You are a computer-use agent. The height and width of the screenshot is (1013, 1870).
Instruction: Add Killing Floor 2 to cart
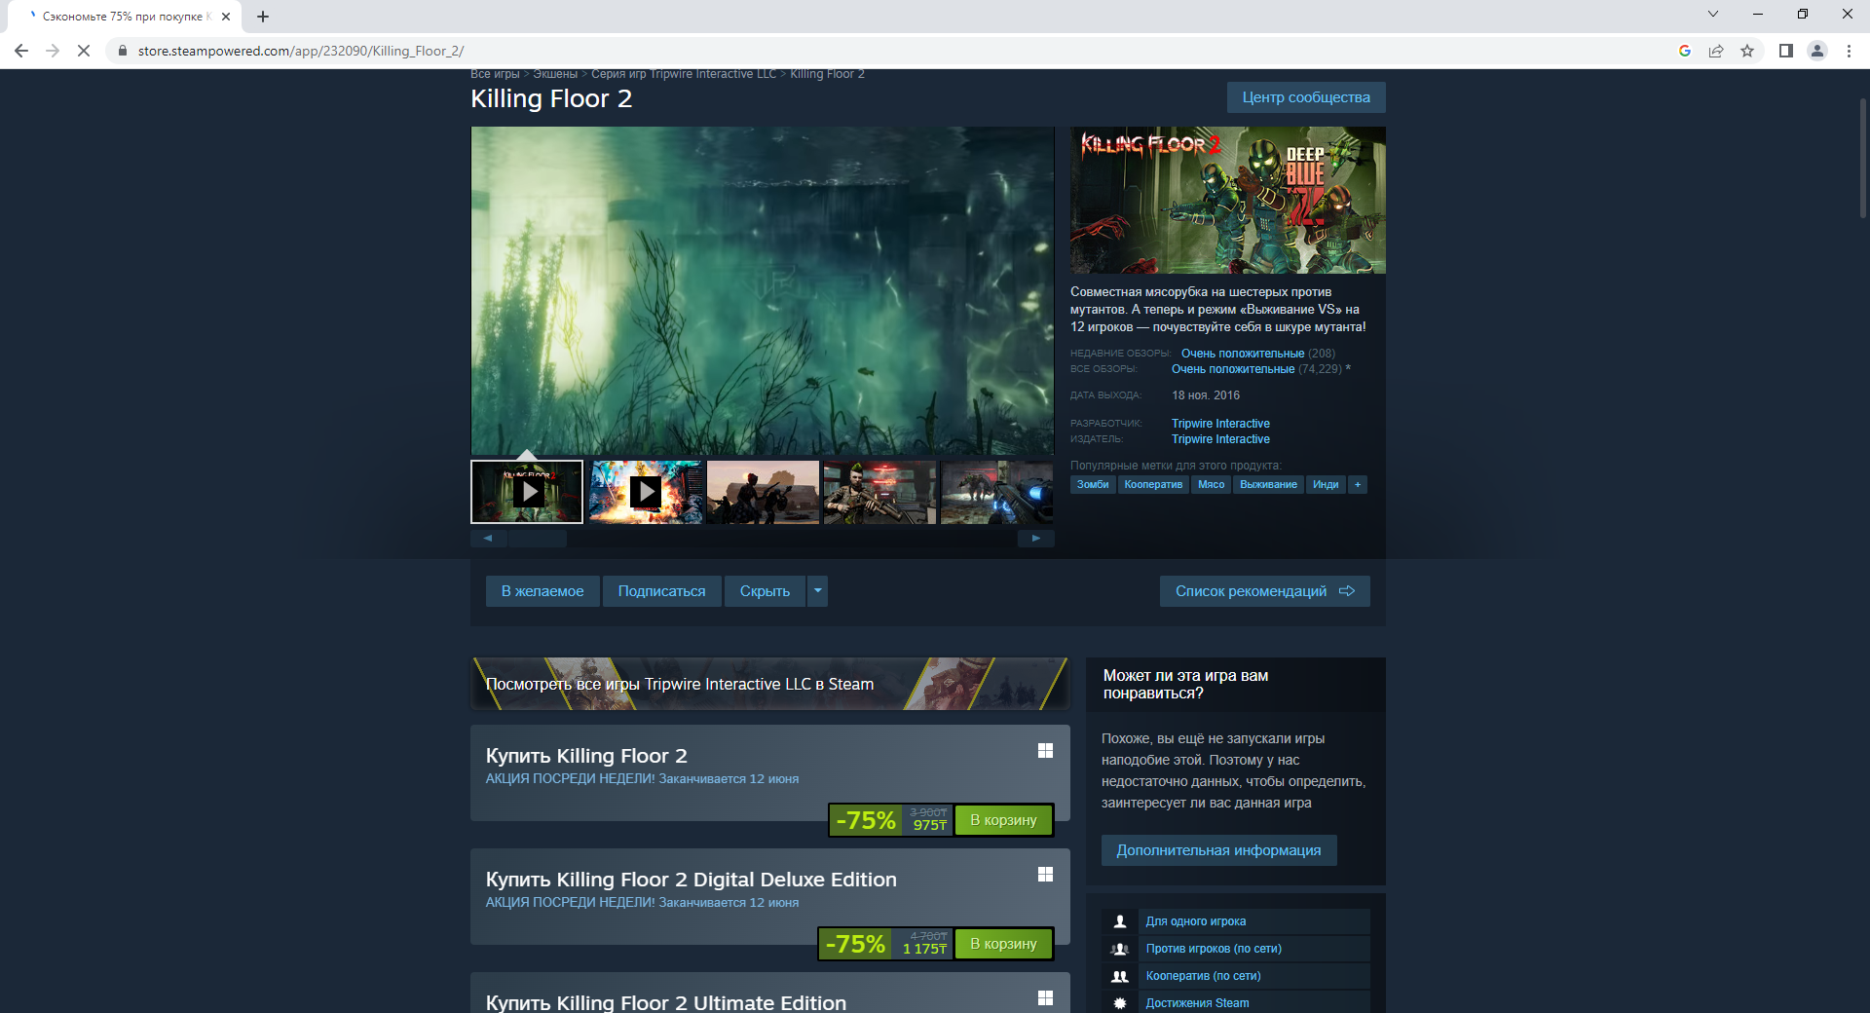1003,820
